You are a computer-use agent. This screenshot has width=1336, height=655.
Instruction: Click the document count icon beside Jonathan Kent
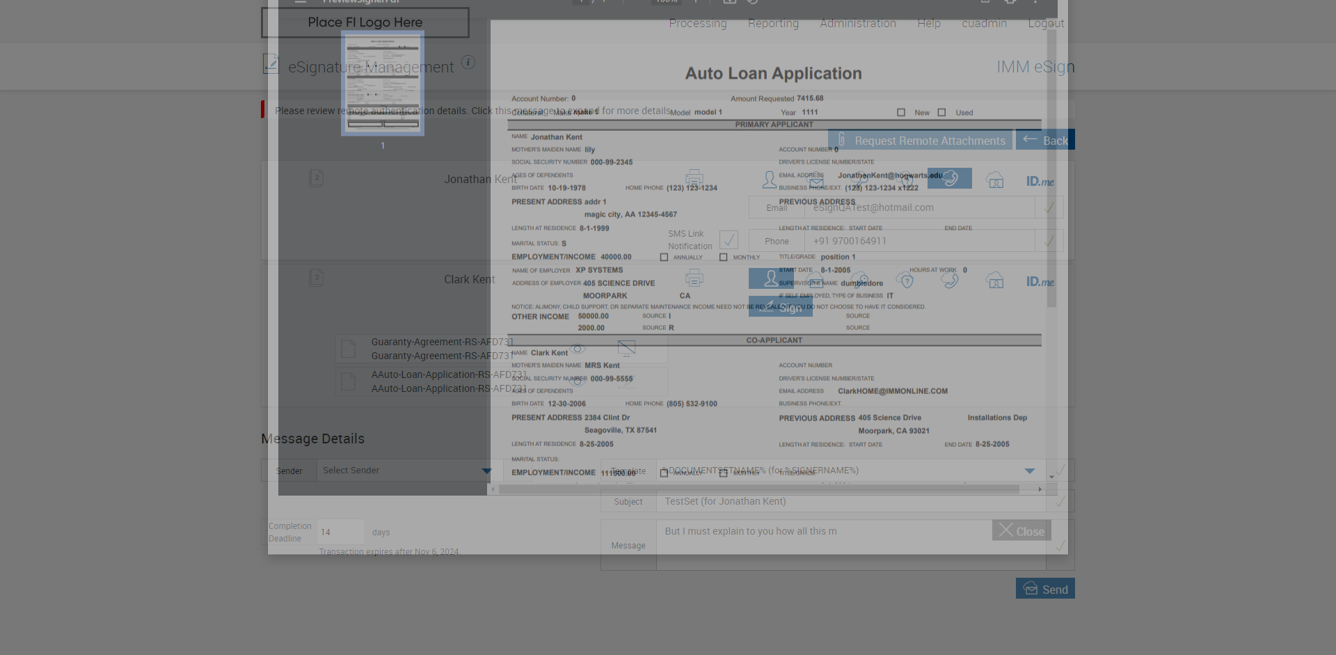317,178
